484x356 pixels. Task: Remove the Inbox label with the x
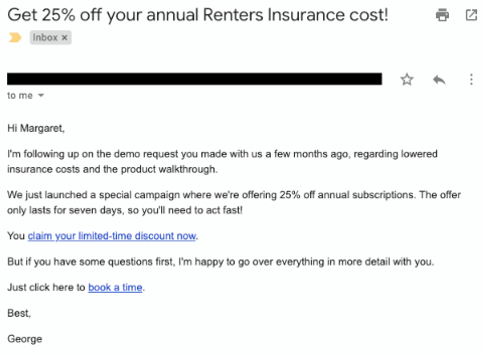(64, 37)
